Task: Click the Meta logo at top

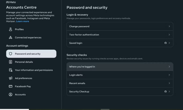Action: click(x=11, y=2)
